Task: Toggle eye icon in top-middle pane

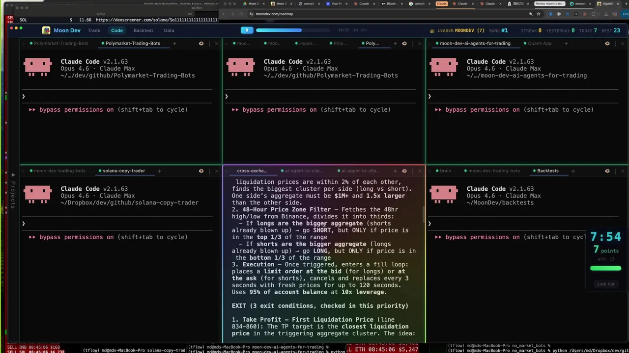Action: point(404,43)
